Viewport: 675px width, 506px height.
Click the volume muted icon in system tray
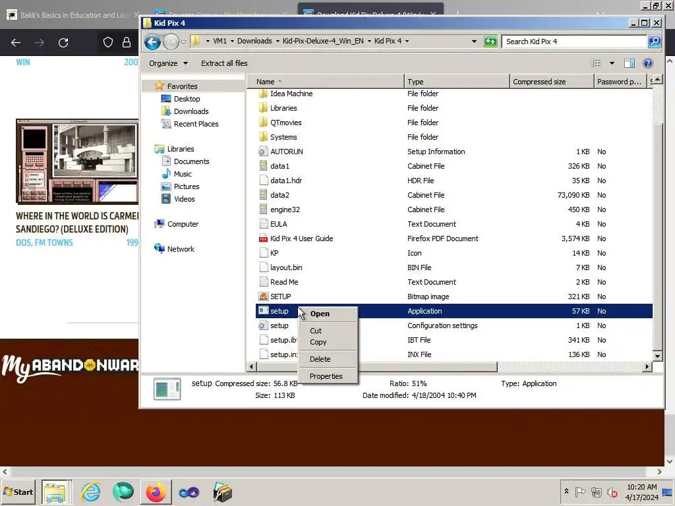[612, 492]
